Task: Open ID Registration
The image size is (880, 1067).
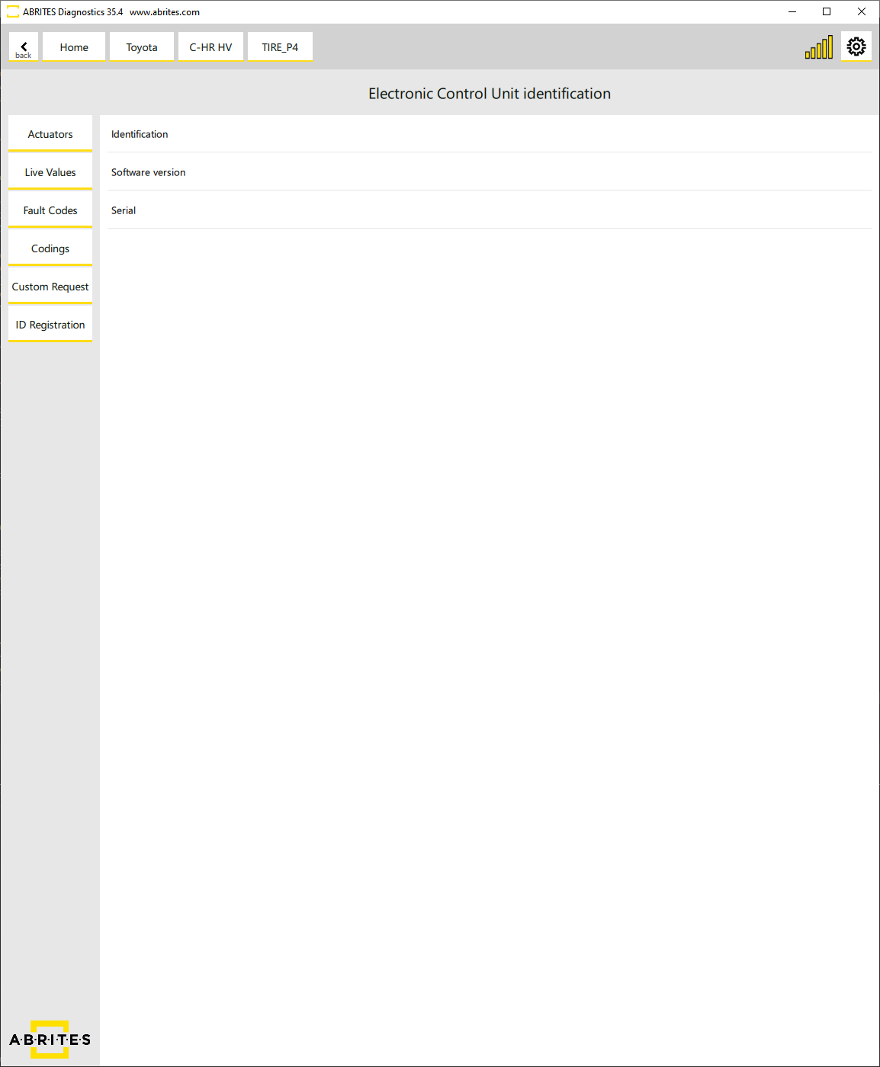Action: point(50,325)
